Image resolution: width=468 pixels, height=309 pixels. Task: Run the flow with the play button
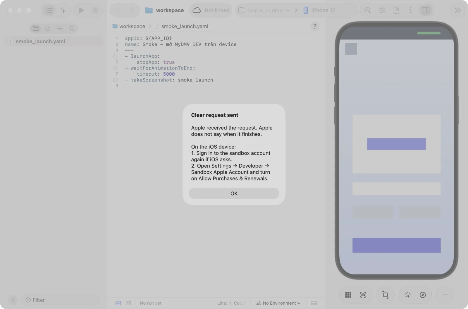[x=81, y=10]
